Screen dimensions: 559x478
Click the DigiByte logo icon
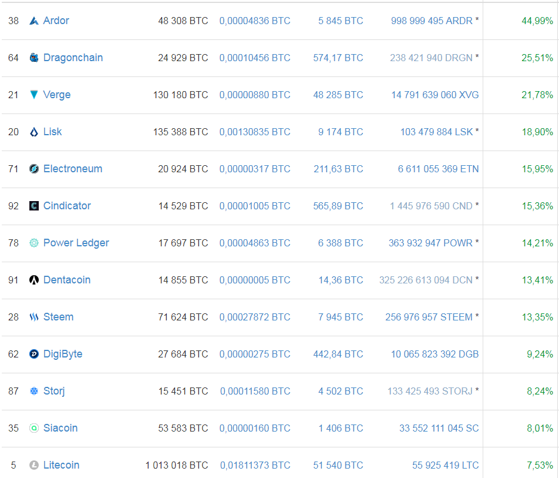(x=34, y=354)
